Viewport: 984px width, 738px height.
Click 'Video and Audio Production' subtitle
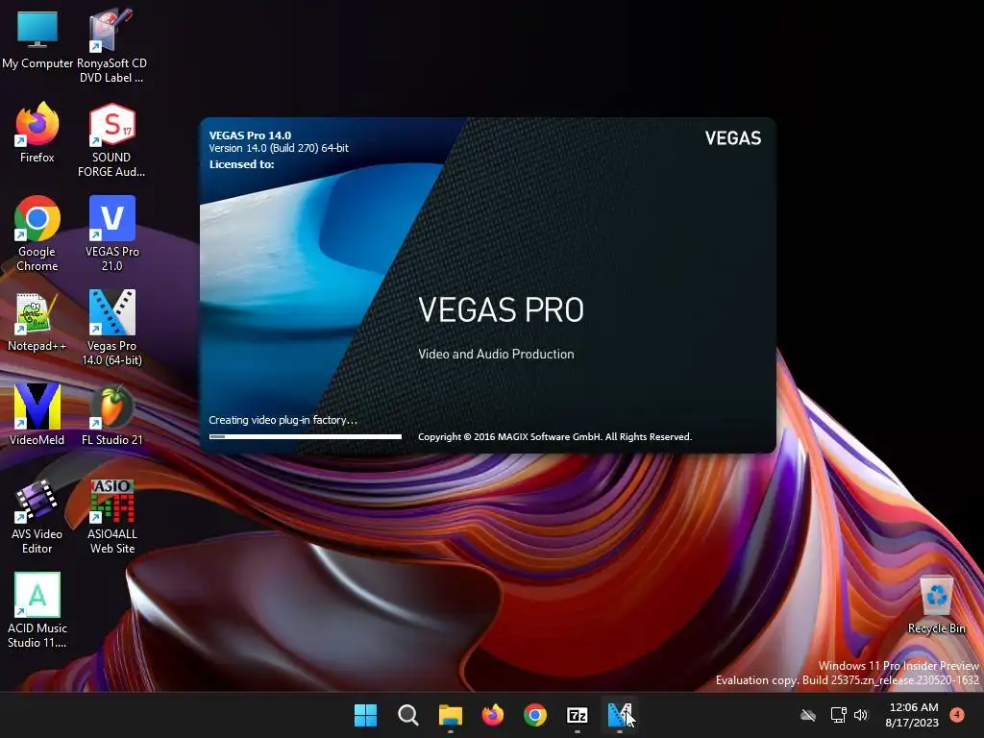click(496, 354)
